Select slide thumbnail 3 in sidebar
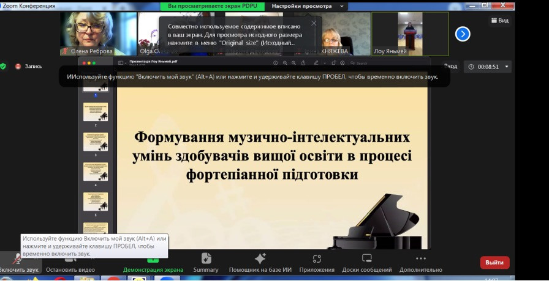 [96, 142]
